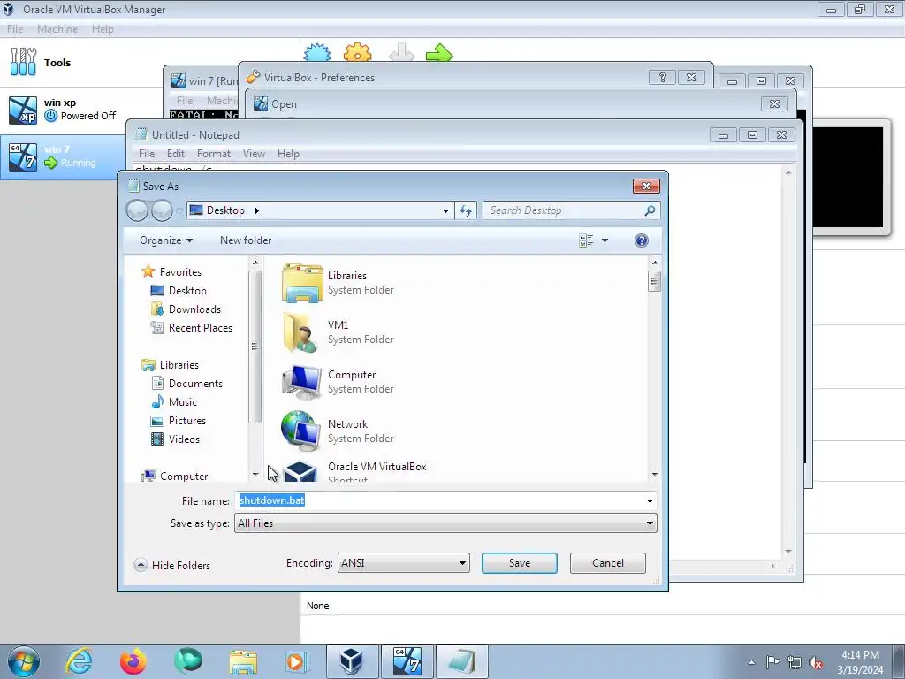Click navigation pane scrollbar up arrow
Image resolution: width=905 pixels, height=679 pixels.
pyautogui.click(x=255, y=263)
